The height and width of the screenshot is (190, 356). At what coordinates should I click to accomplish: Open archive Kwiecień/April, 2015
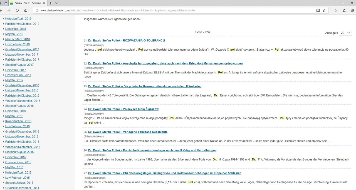point(18,172)
